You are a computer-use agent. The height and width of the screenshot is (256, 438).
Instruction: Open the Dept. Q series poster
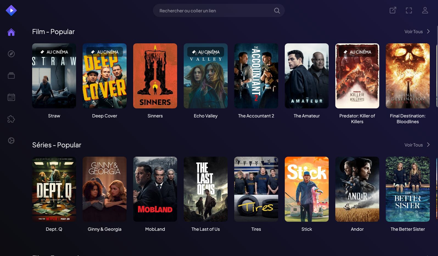[54, 189]
